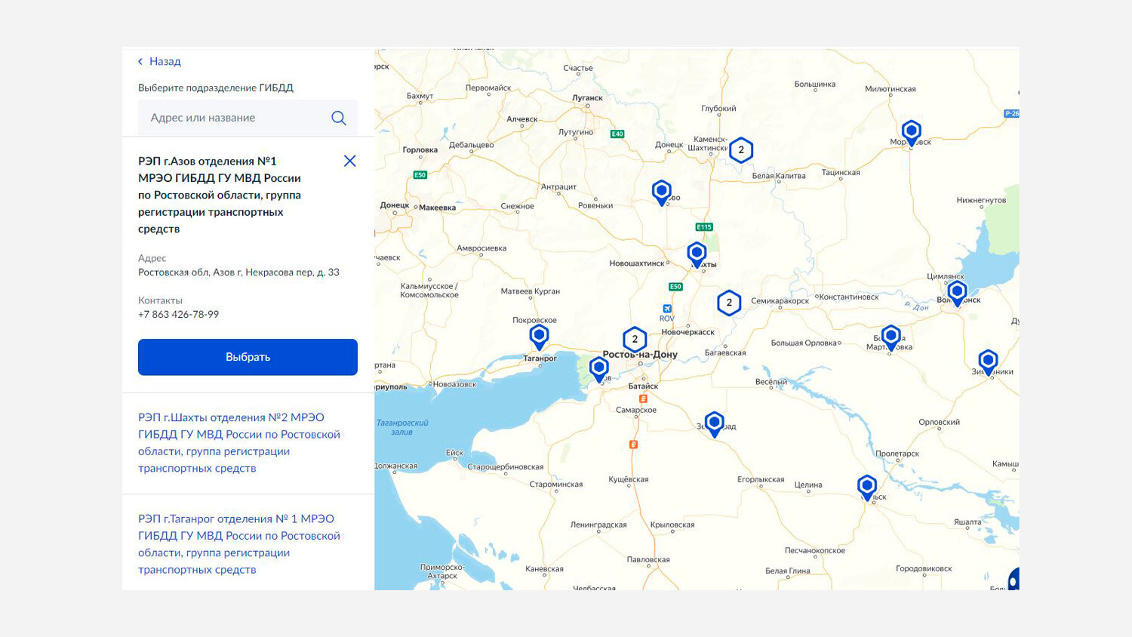Click the Новочеркасск label on the map

coord(688,332)
